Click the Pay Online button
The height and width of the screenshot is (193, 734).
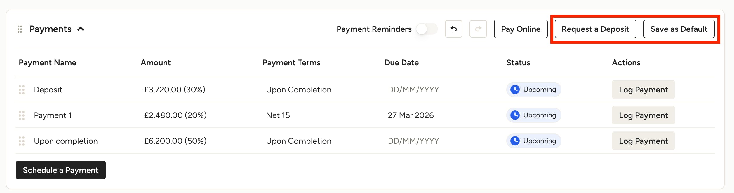click(x=521, y=29)
